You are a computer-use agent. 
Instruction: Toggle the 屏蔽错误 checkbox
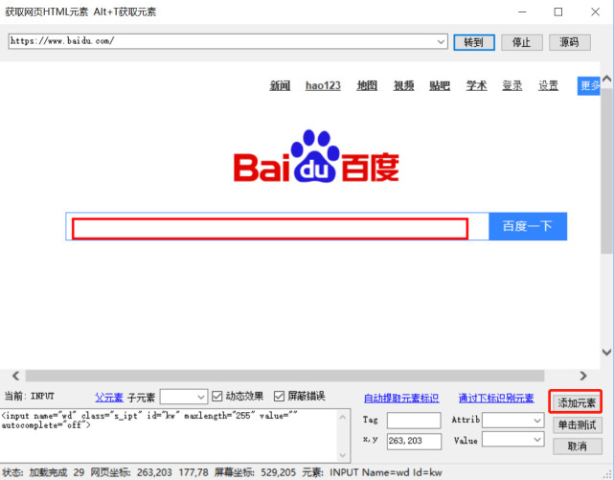pos(279,397)
